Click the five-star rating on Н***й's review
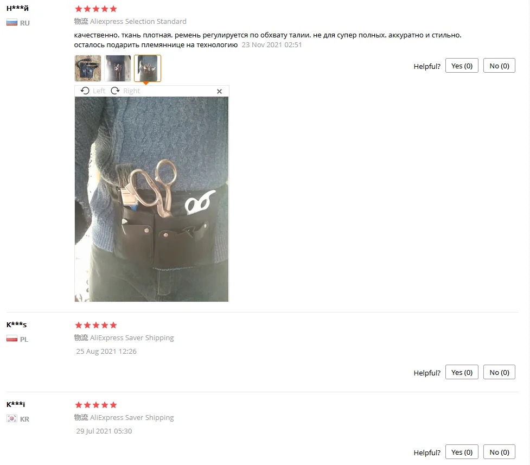The image size is (530, 465). (x=96, y=9)
